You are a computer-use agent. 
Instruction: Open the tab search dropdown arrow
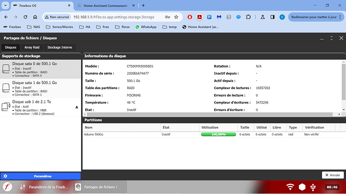pyautogui.click(x=6, y=5)
